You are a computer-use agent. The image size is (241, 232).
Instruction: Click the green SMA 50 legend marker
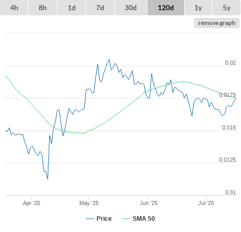[126, 219]
